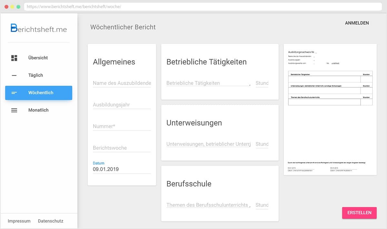This screenshot has width=387, height=229.
Task: Open the Datenschutz link
Action: (51, 221)
